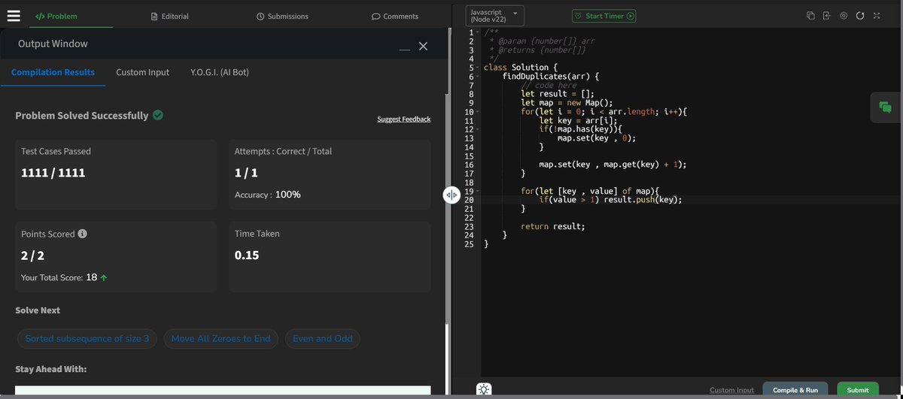
Task: Collapse findDuplicates fold at line 6
Action: pyautogui.click(x=478, y=77)
